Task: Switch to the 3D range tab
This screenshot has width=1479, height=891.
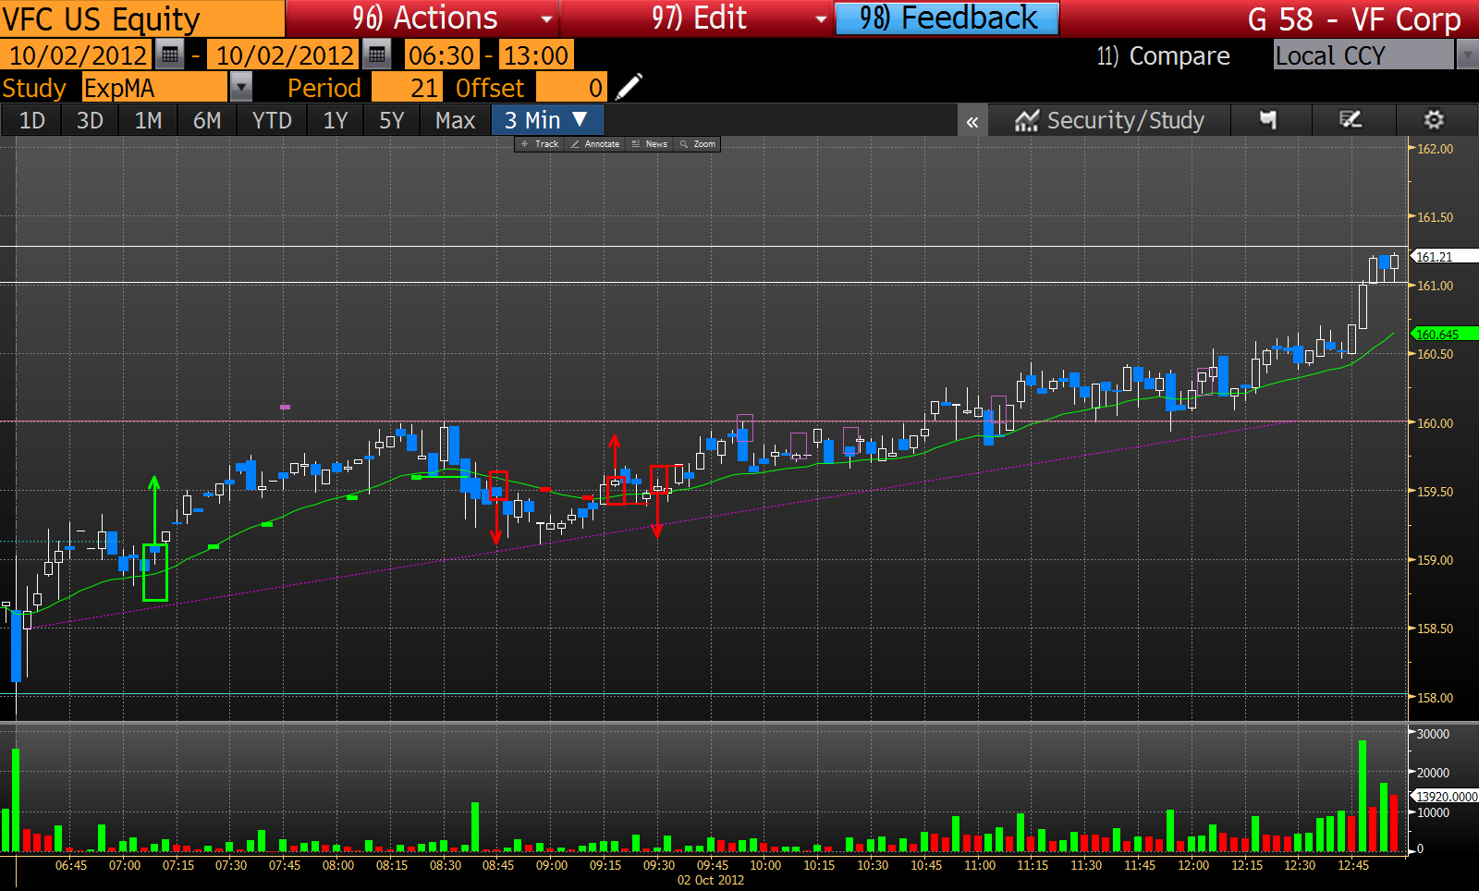Action: pyautogui.click(x=90, y=120)
